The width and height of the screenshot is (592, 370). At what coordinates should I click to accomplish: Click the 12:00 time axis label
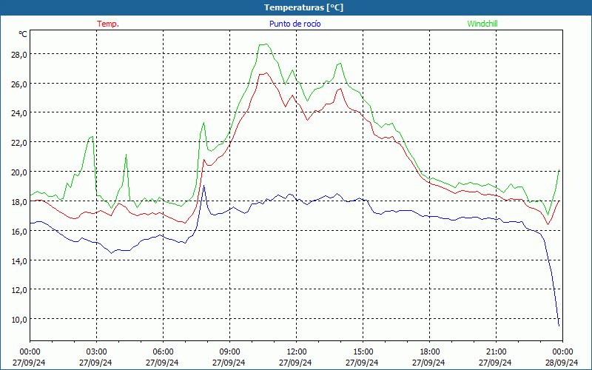pyautogui.click(x=296, y=352)
